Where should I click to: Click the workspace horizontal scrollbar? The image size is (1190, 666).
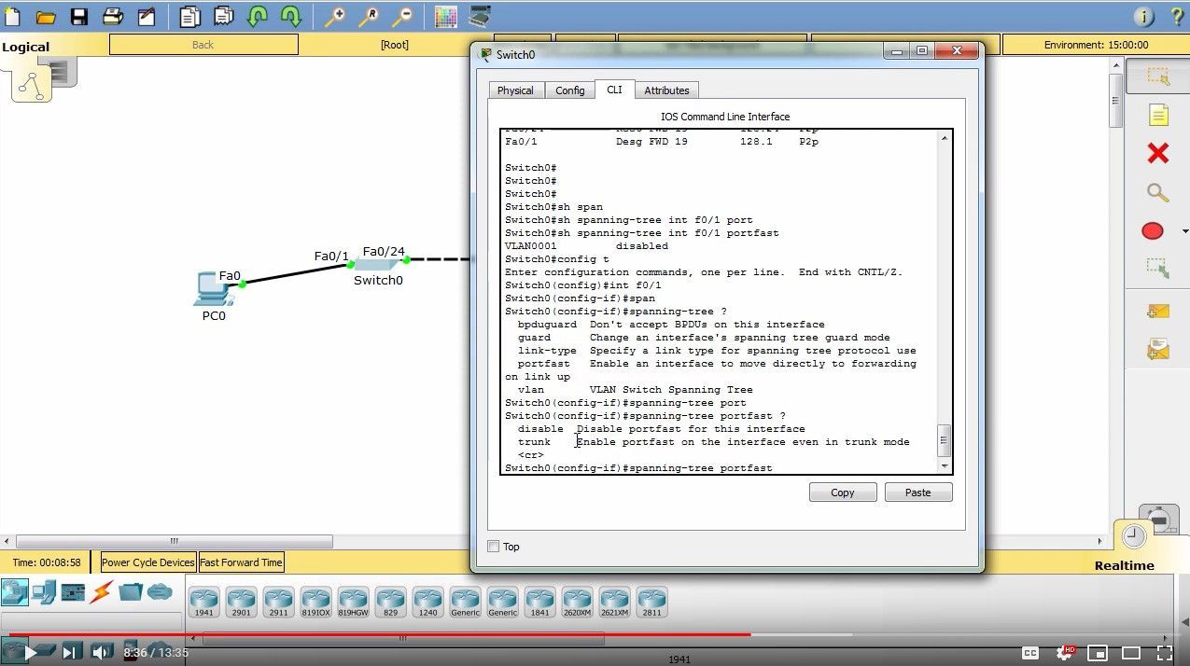coord(174,541)
